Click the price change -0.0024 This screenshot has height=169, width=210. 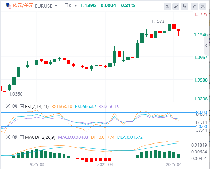point(107,5)
